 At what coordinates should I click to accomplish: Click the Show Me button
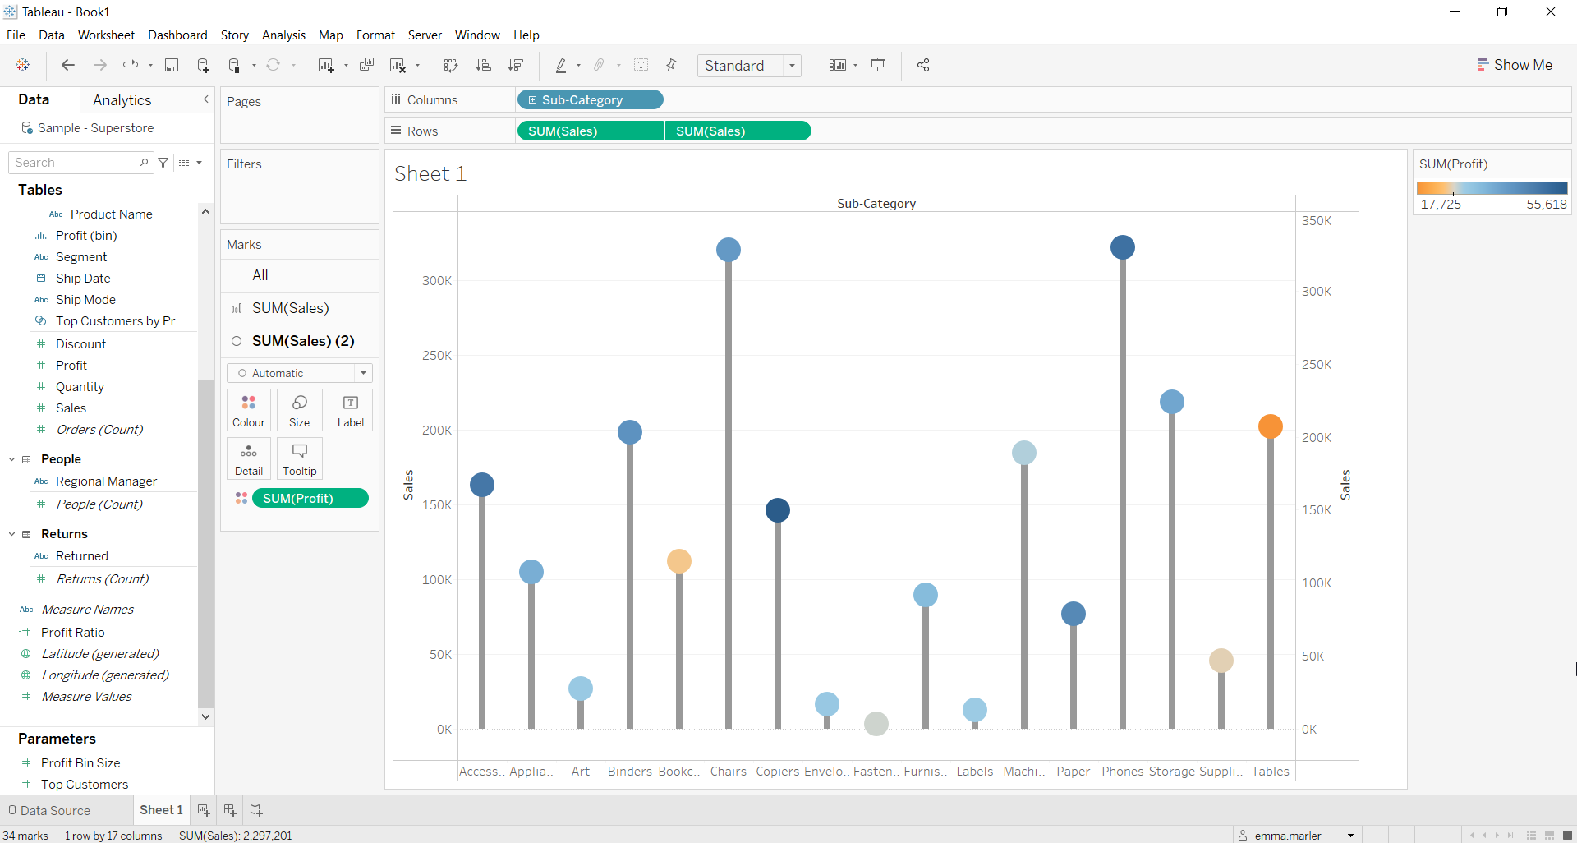1515,64
